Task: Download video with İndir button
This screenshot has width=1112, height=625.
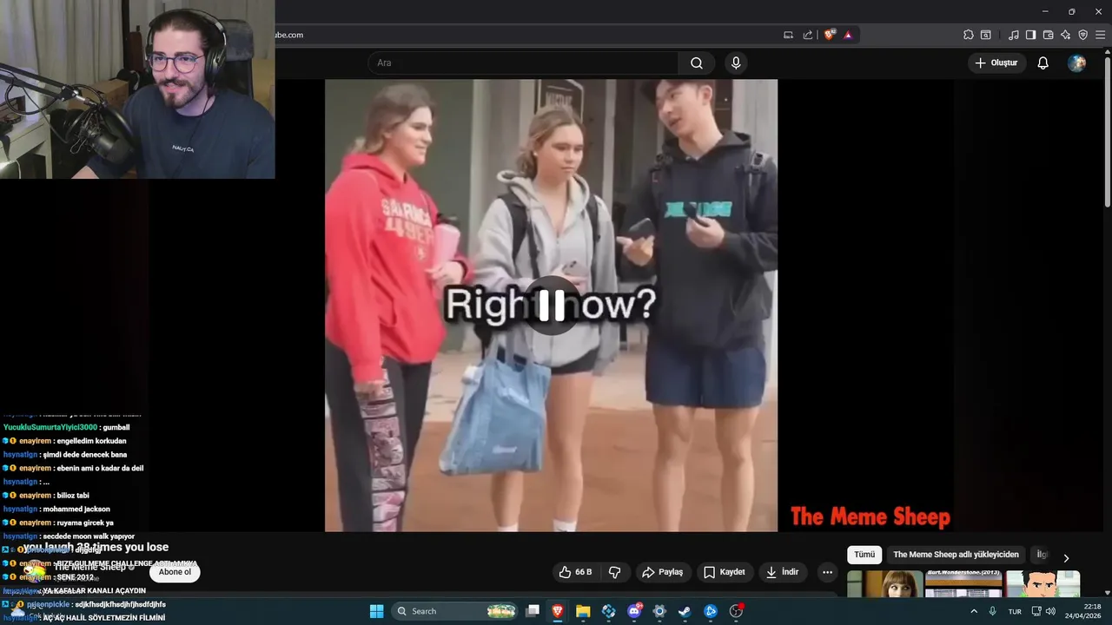Action: (x=782, y=572)
